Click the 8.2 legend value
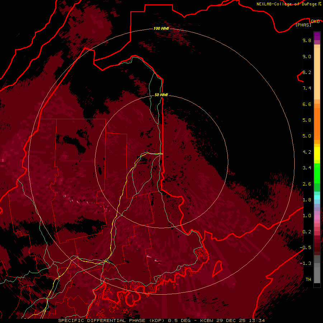 307,72
